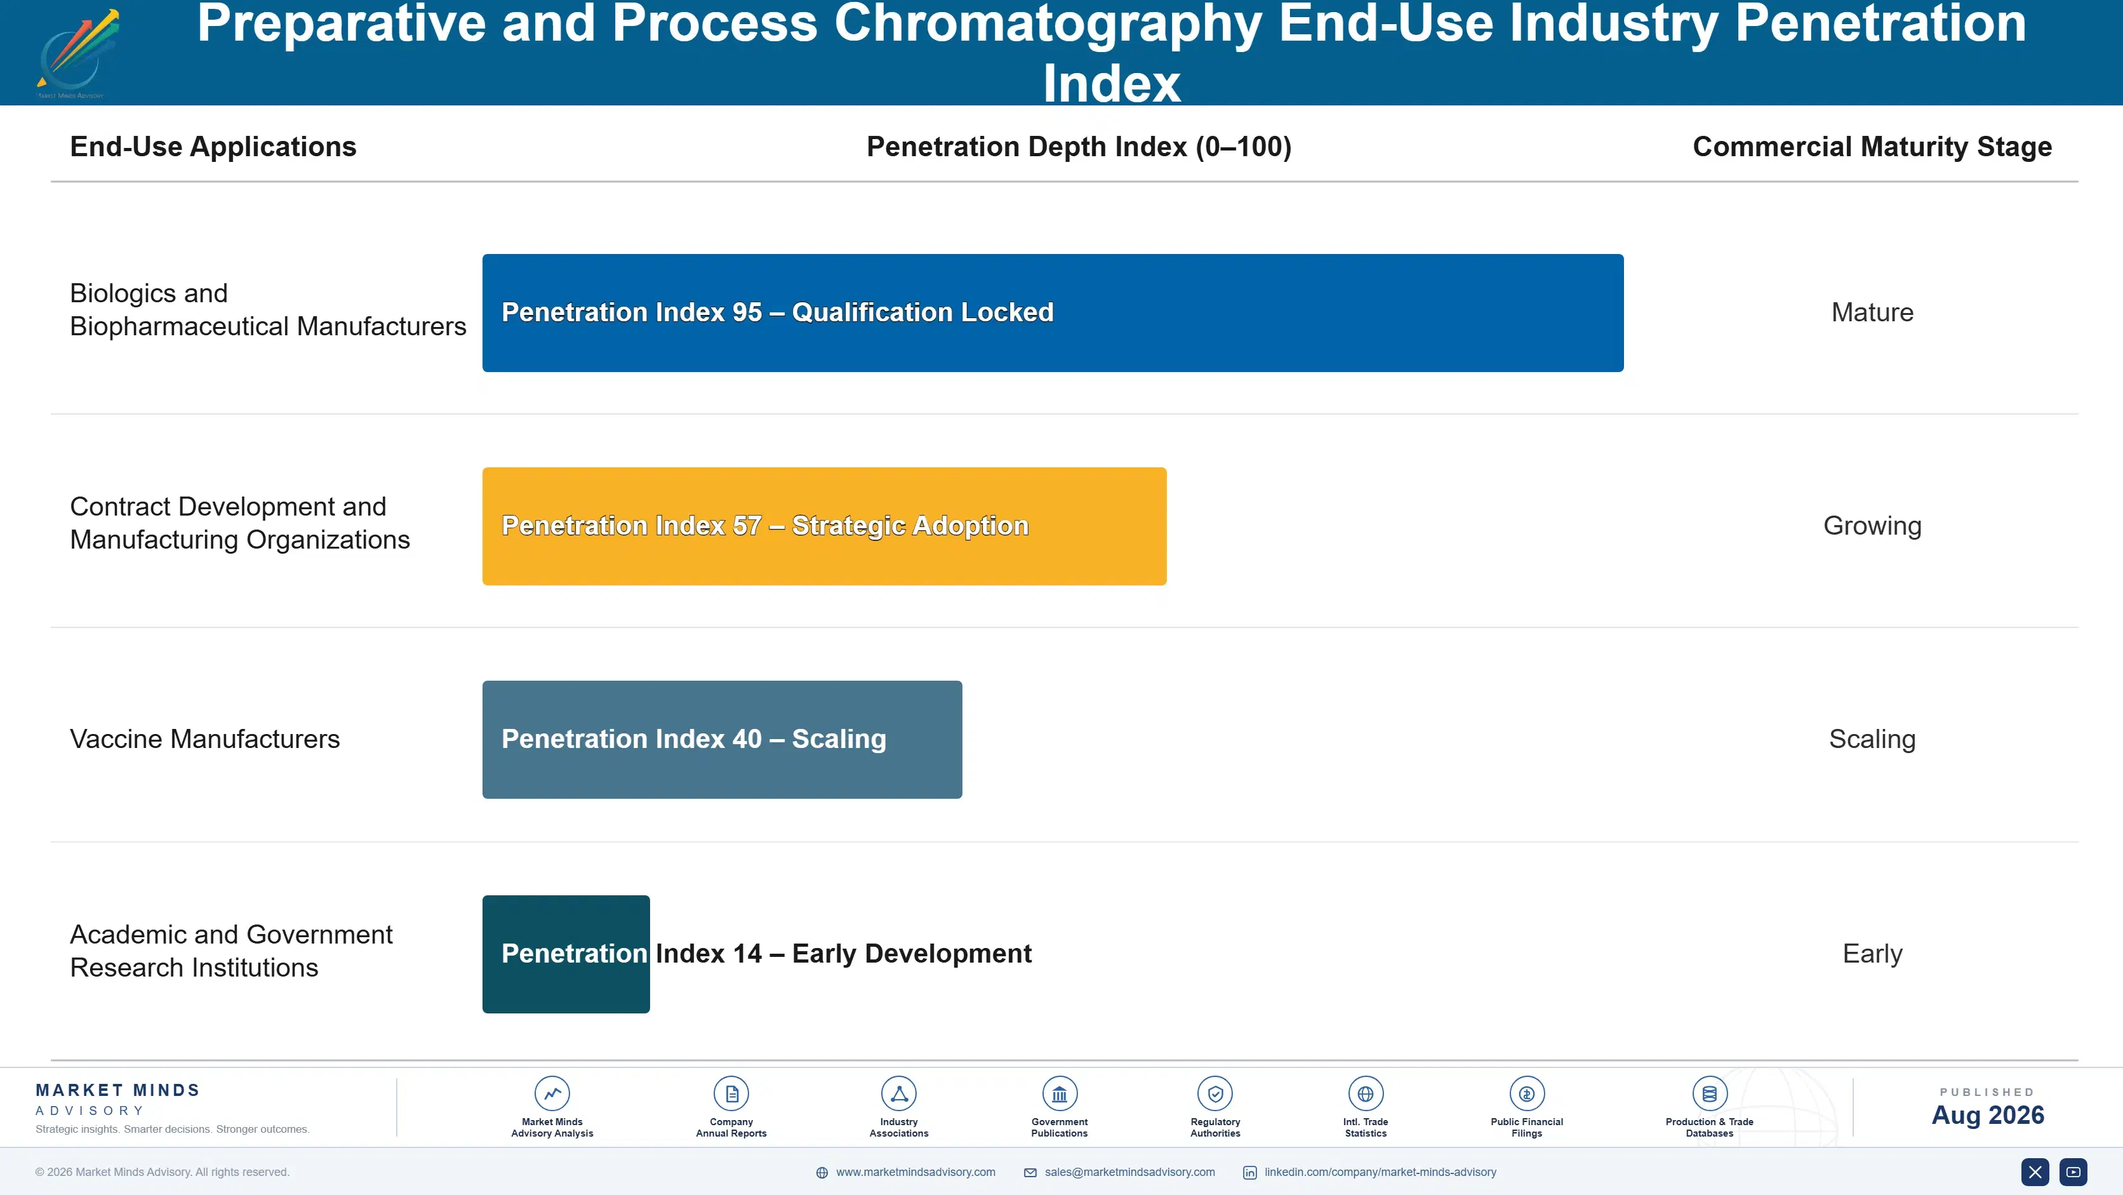Click the yellow Penetration Index 57 bar
The width and height of the screenshot is (2123, 1195).
coord(824,526)
